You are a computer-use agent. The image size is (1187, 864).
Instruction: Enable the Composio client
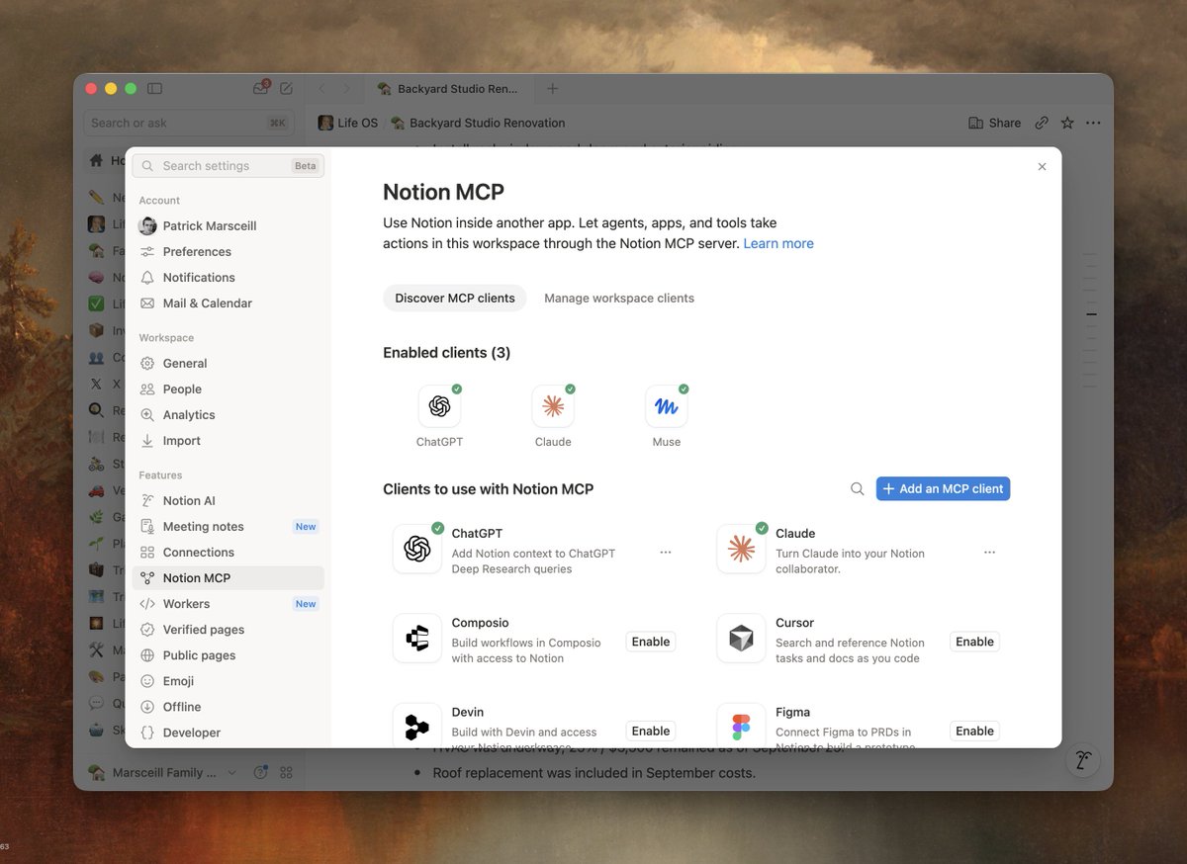point(651,642)
